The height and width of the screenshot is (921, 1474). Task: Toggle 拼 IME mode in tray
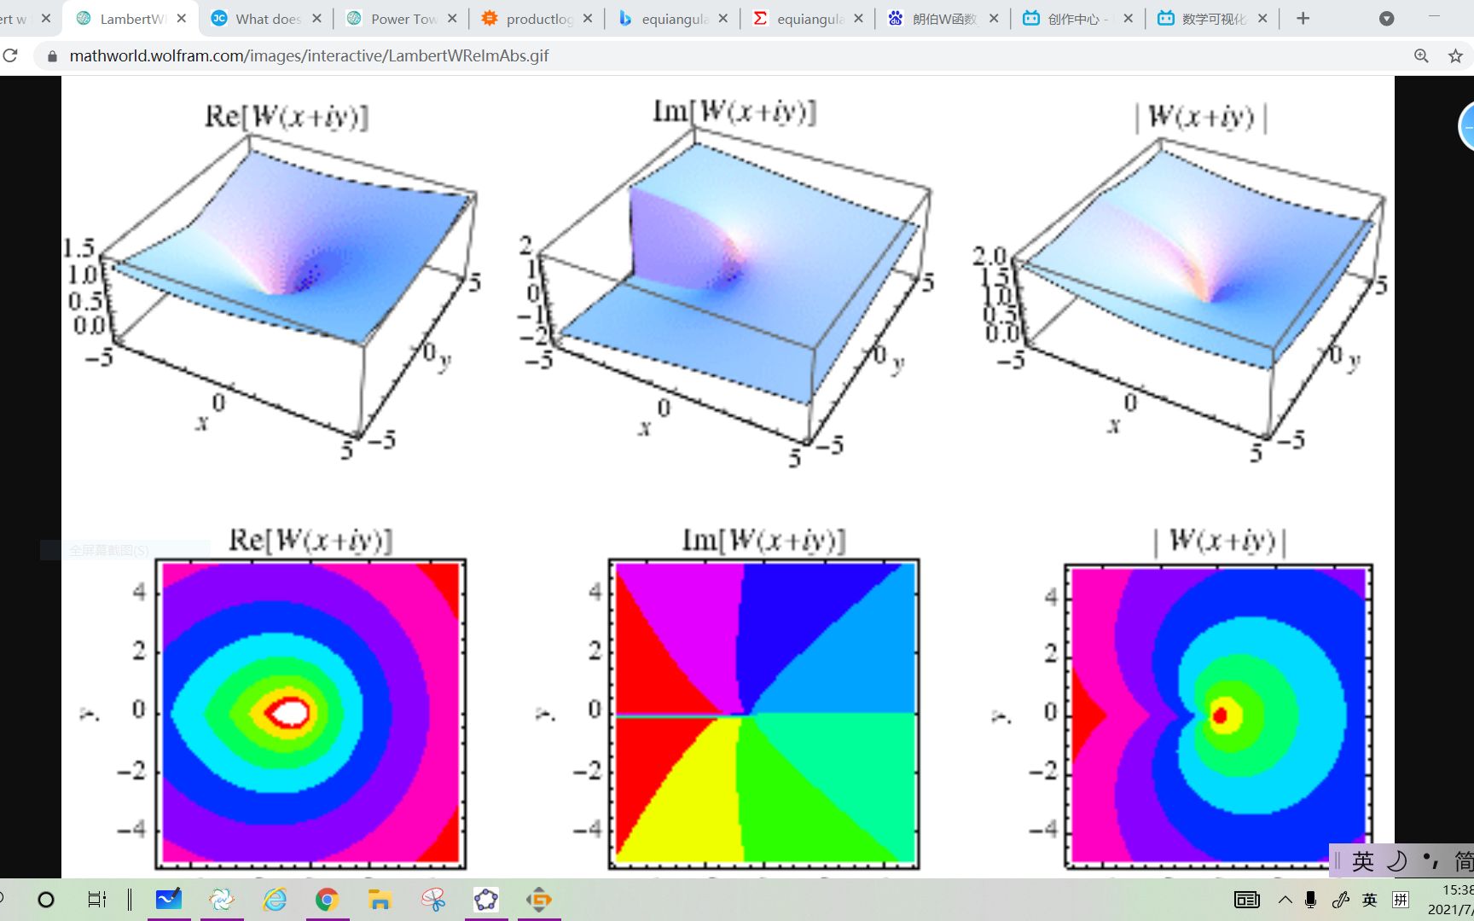(x=1401, y=900)
